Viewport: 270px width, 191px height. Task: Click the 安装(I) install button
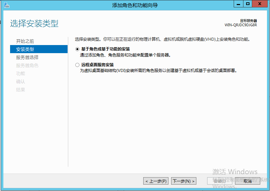click(x=220, y=181)
